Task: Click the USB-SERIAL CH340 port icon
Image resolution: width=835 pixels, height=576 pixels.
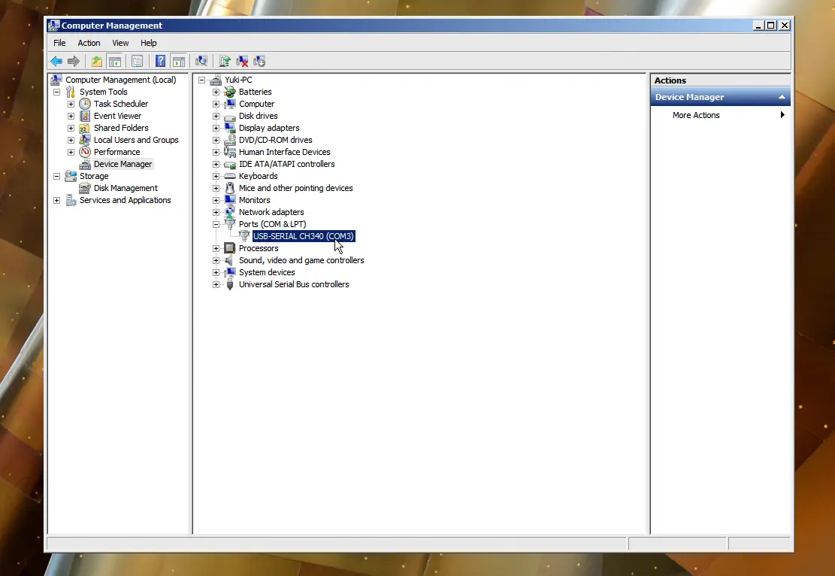Action: (x=244, y=236)
